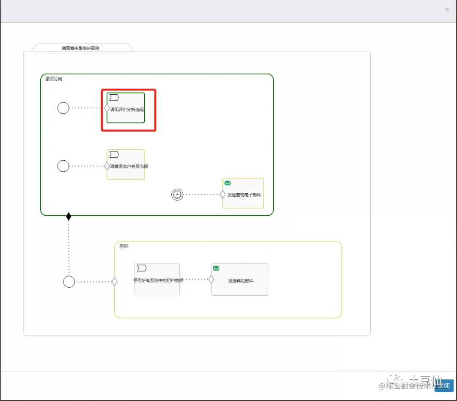The height and width of the screenshot is (401, 457).
Task: Click the entry diamond on 停用 stage border
Action: (114, 282)
